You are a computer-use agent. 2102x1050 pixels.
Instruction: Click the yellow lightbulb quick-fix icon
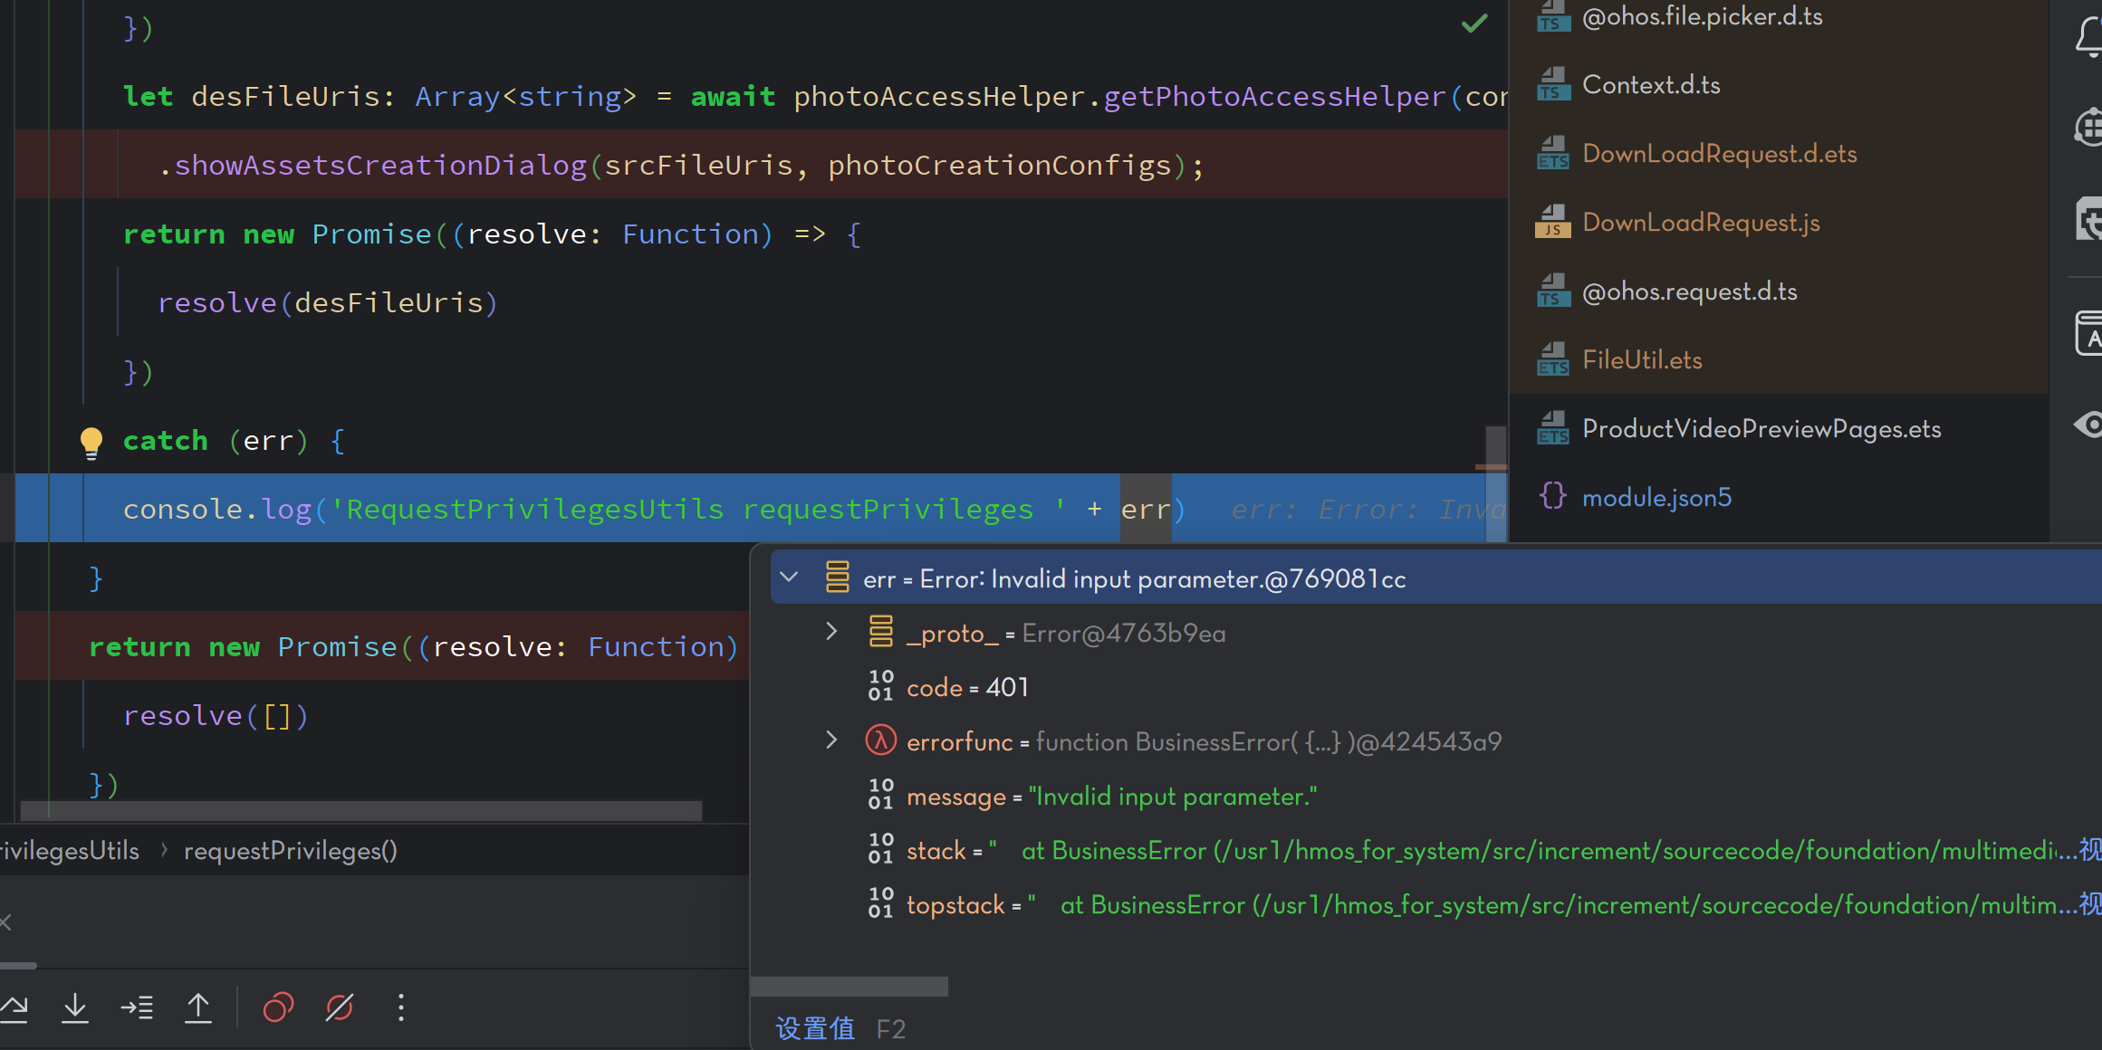coord(91,442)
